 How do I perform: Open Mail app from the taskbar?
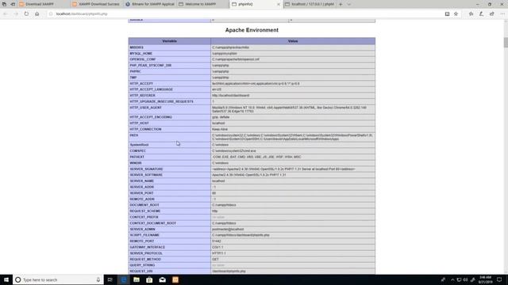tap(162, 279)
